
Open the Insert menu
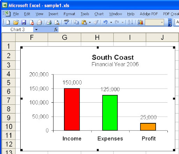53,14
